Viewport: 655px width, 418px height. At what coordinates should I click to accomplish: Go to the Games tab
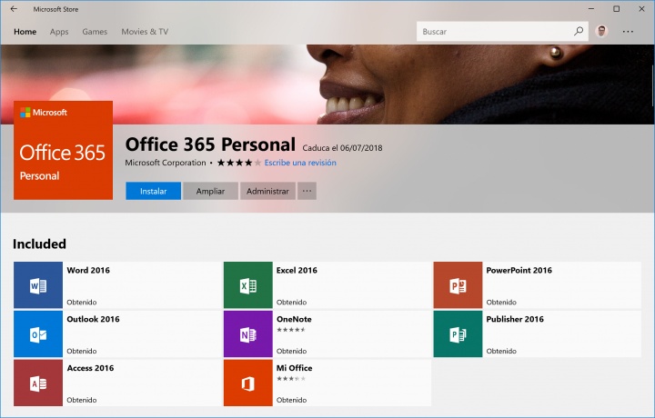pos(95,32)
